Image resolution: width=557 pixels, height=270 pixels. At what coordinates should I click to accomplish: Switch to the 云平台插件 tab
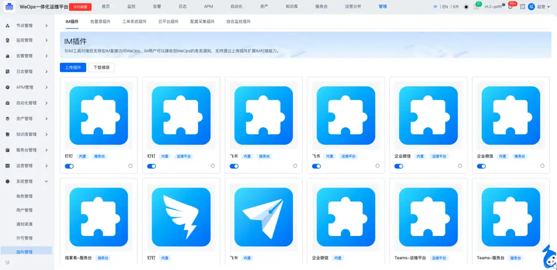168,22
